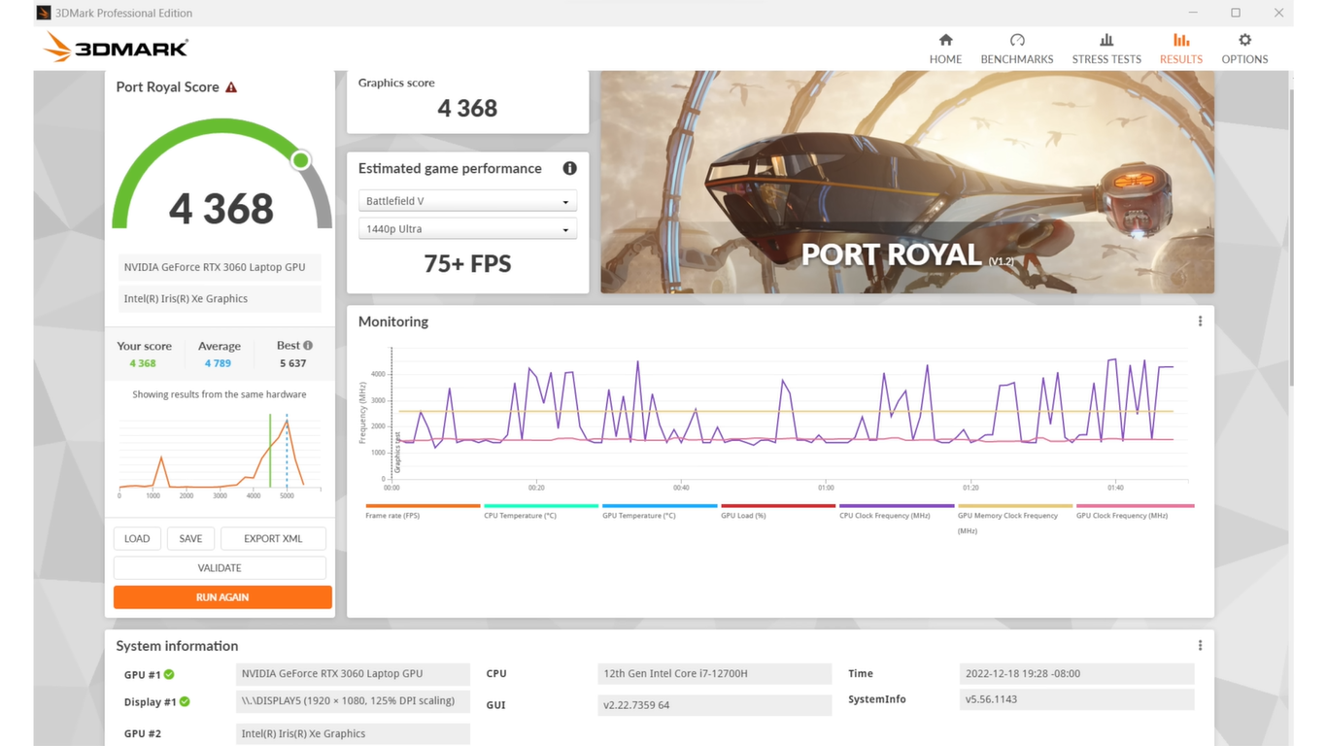The height and width of the screenshot is (746, 1327).
Task: Toggle the GPU Memory Clock Frequency legend swatch
Action: (1014, 506)
